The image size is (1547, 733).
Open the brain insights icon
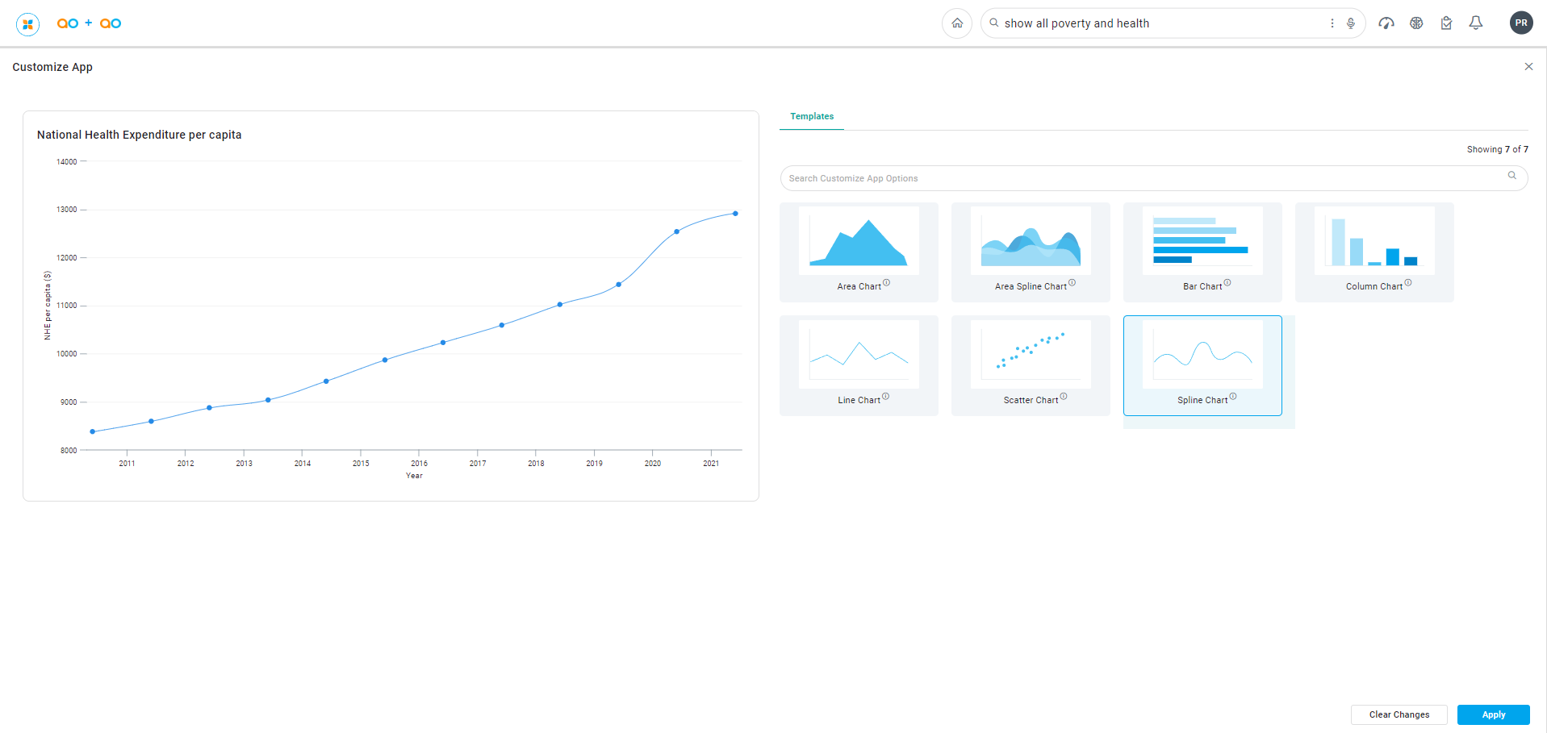tap(1415, 23)
